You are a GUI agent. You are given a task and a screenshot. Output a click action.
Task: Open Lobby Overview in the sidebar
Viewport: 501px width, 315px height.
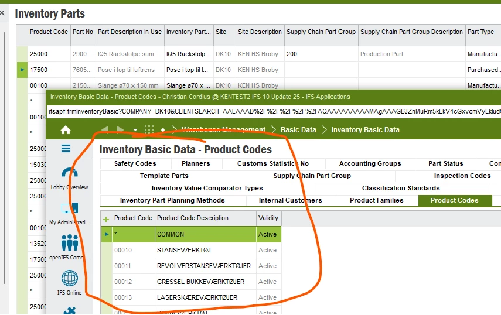(69, 179)
